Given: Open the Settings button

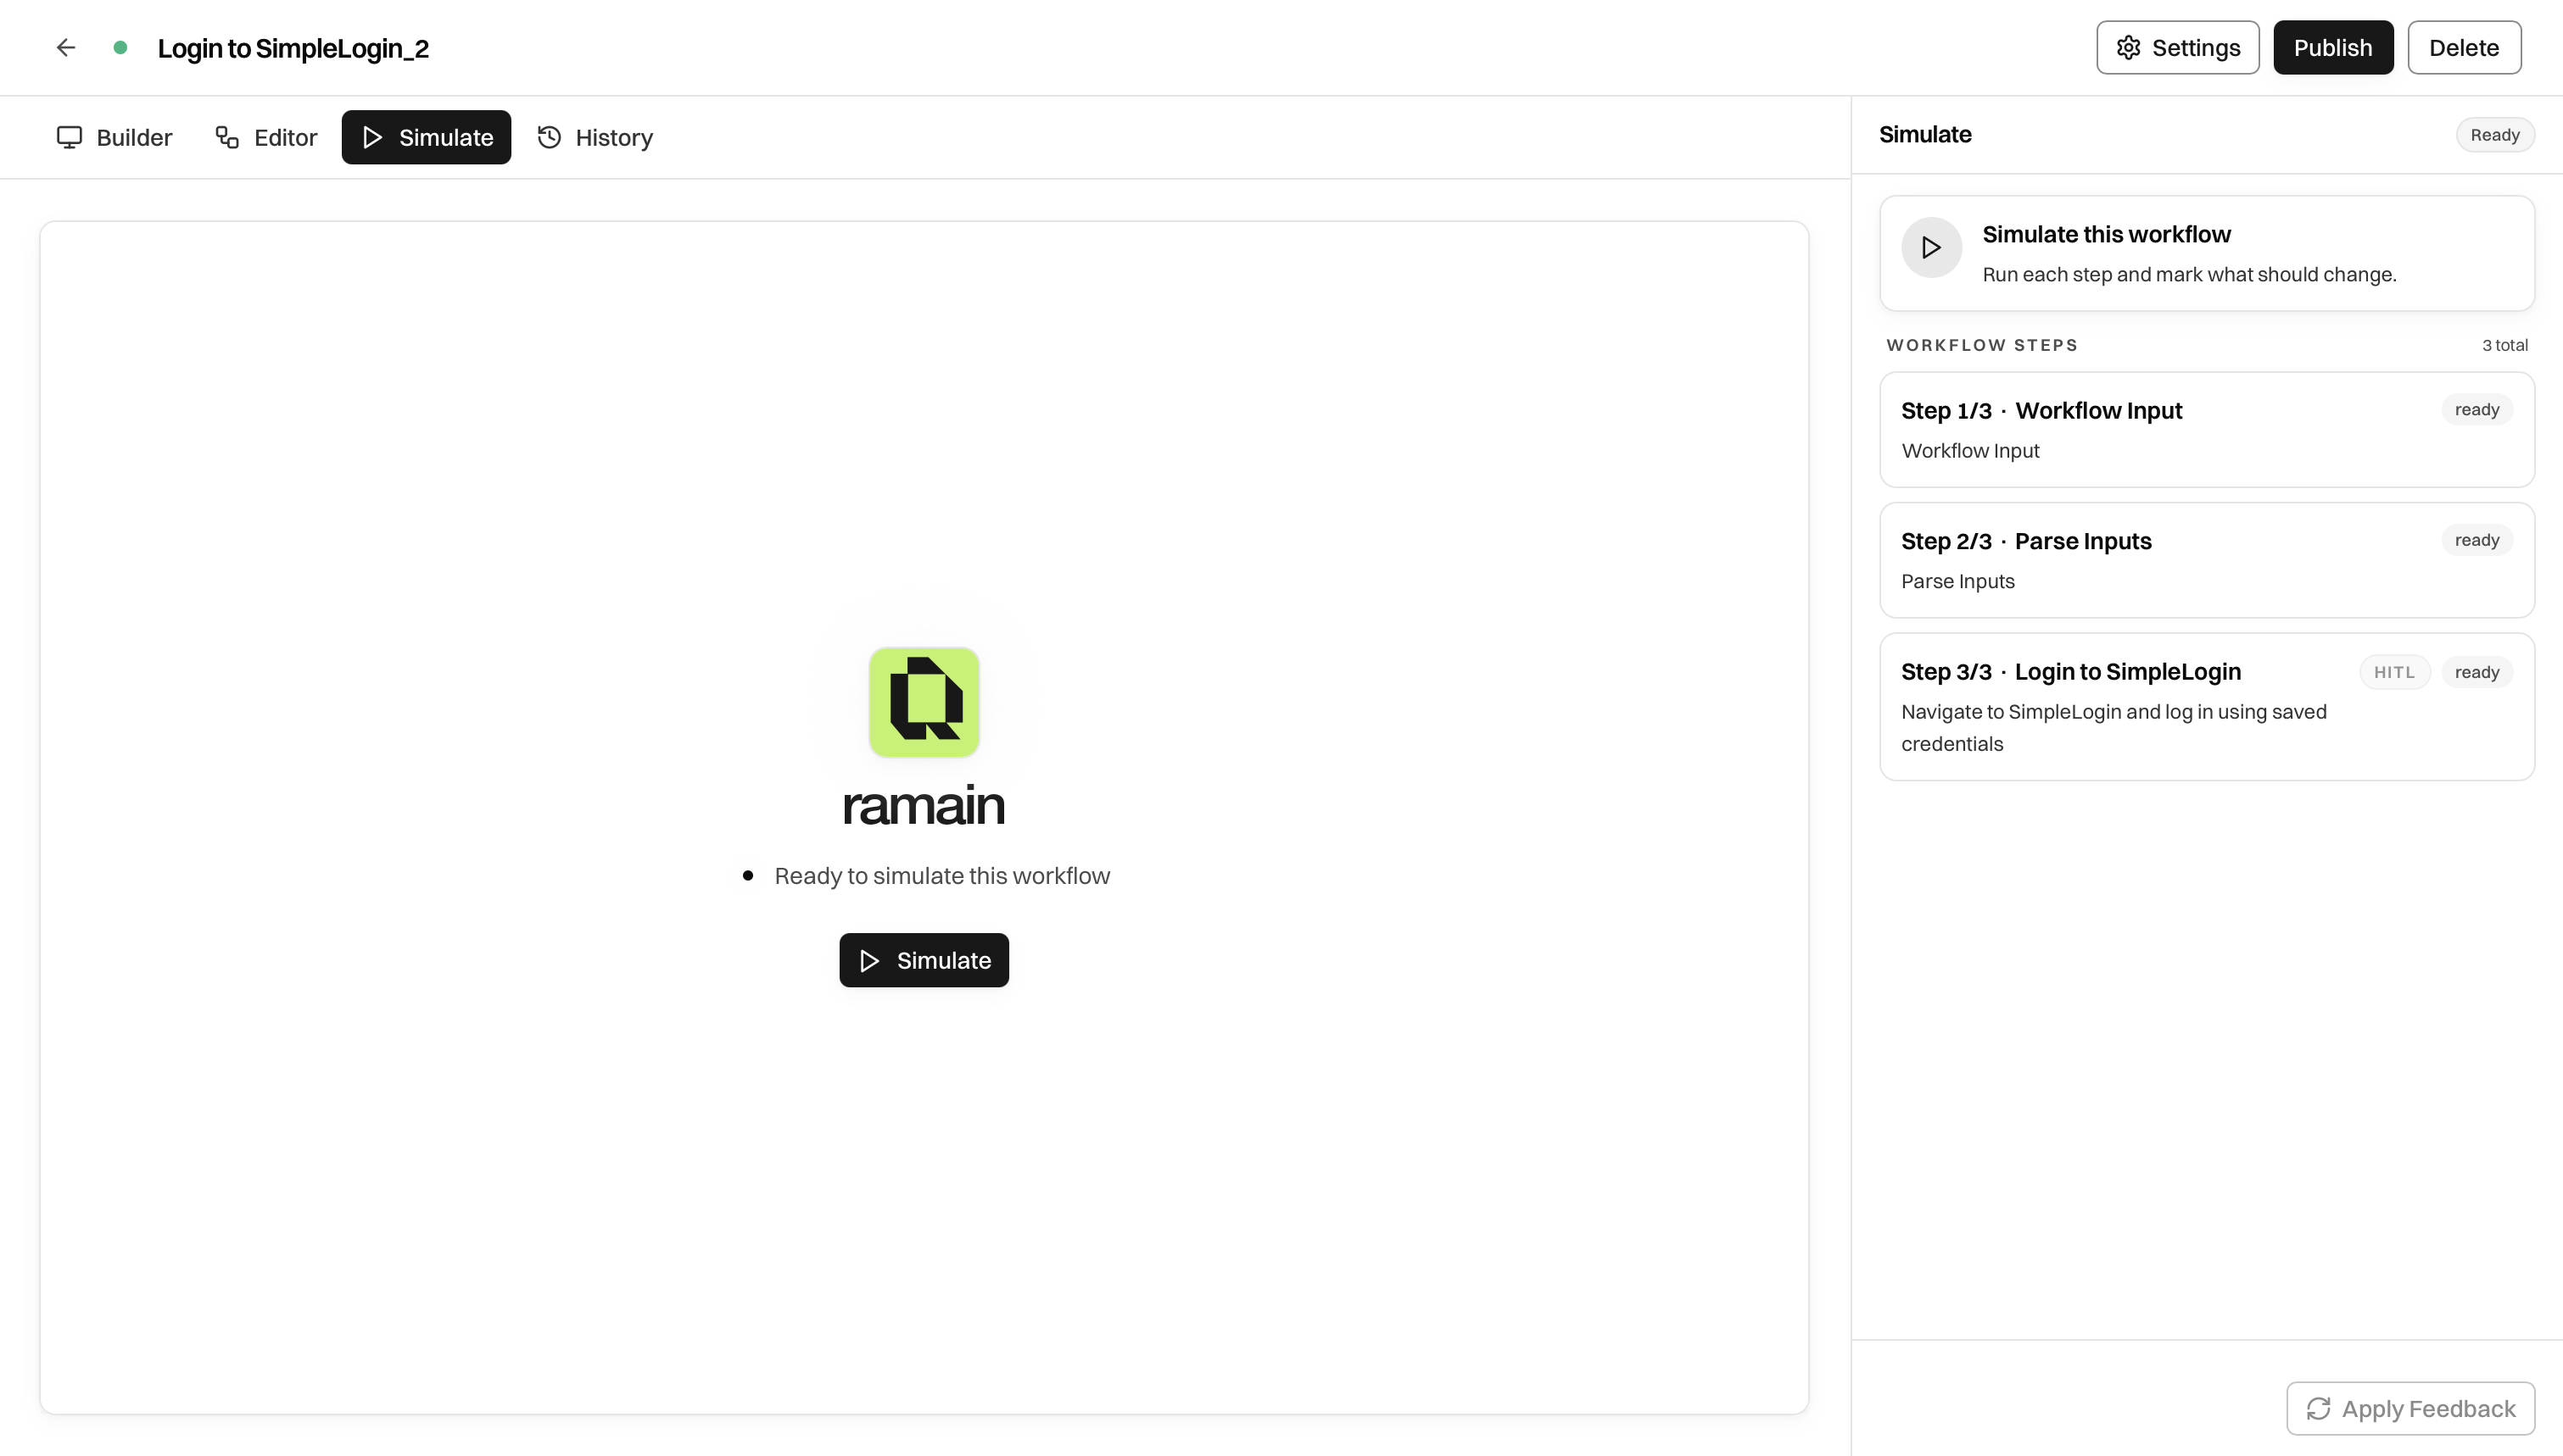Looking at the screenshot, I should (2178, 47).
